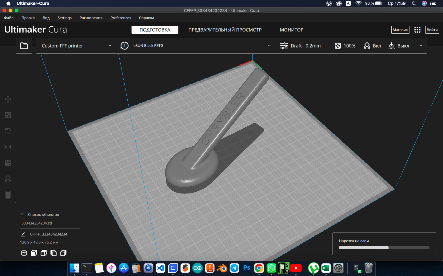Click the job name CFFFP_333434234234
This screenshot has height=276, width=443.
[49, 234]
